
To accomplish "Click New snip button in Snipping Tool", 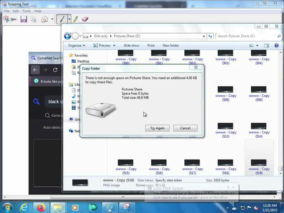I will pyautogui.click(x=10, y=19).
